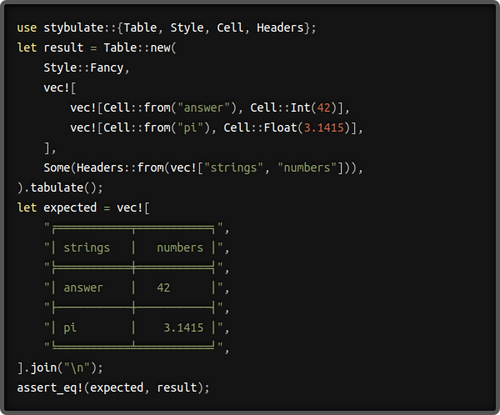This screenshot has height=415, width=500.
Task: Click the stybulate crate name in use line
Action: 73,27
